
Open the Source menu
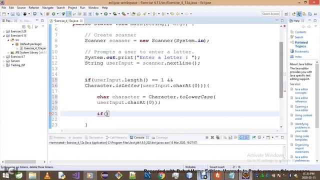(x=21, y=7)
